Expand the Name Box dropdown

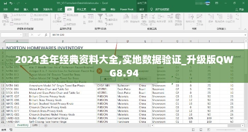[21, 35]
